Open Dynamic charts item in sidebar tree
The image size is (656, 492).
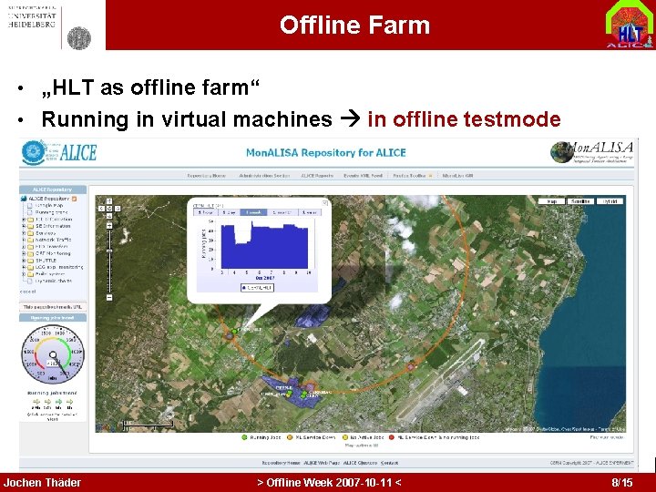(x=53, y=282)
